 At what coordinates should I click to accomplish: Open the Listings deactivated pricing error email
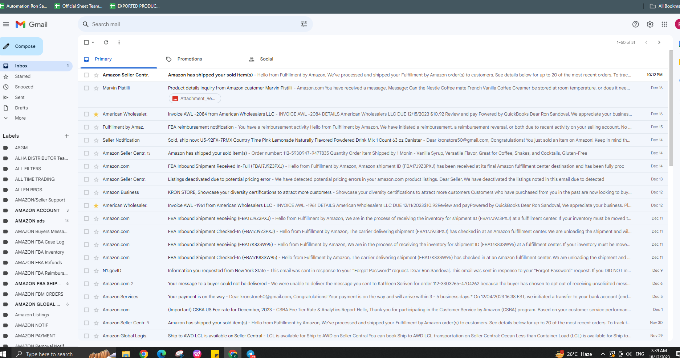(373, 179)
